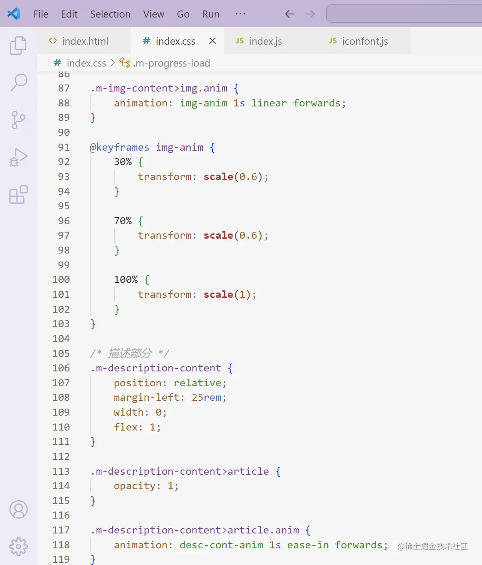Open the Edit menu
Image resolution: width=482 pixels, height=565 pixels.
pyautogui.click(x=69, y=14)
